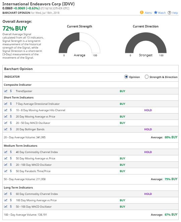Click the International Endeavors Corp (IDVV) title
Viewport: 181px width, 222px height.
tap(39, 4)
